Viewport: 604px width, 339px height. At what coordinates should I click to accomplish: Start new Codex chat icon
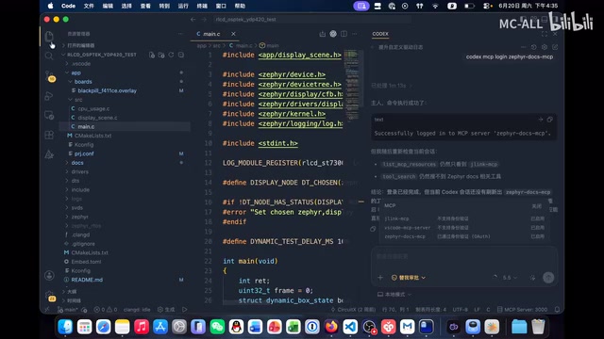(x=555, y=47)
